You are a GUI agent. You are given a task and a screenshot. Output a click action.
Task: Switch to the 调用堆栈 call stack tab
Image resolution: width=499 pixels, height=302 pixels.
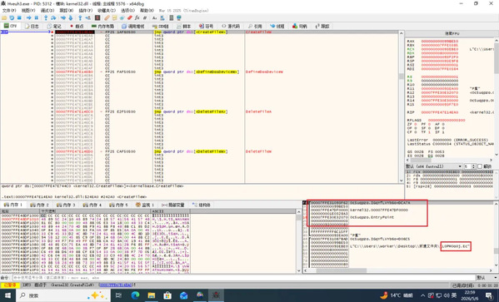133,26
